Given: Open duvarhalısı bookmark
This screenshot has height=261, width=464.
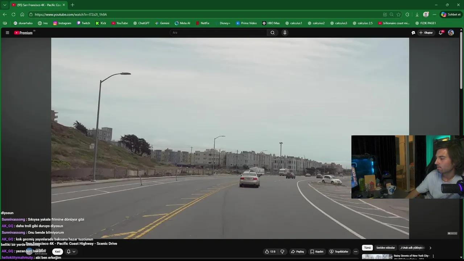Looking at the screenshot, I should [23, 23].
